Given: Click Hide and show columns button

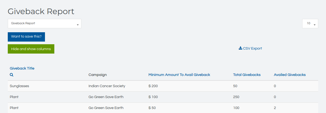Looking at the screenshot, I should pyautogui.click(x=31, y=49).
